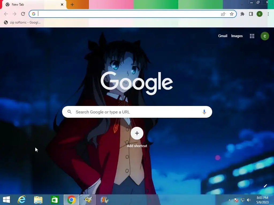
Task: Add a shortcut with the plus button
Action: pyautogui.click(x=137, y=133)
